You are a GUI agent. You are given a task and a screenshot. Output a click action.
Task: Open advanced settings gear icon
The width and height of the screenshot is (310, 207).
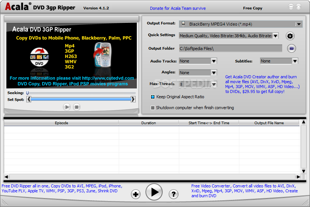click(290, 36)
